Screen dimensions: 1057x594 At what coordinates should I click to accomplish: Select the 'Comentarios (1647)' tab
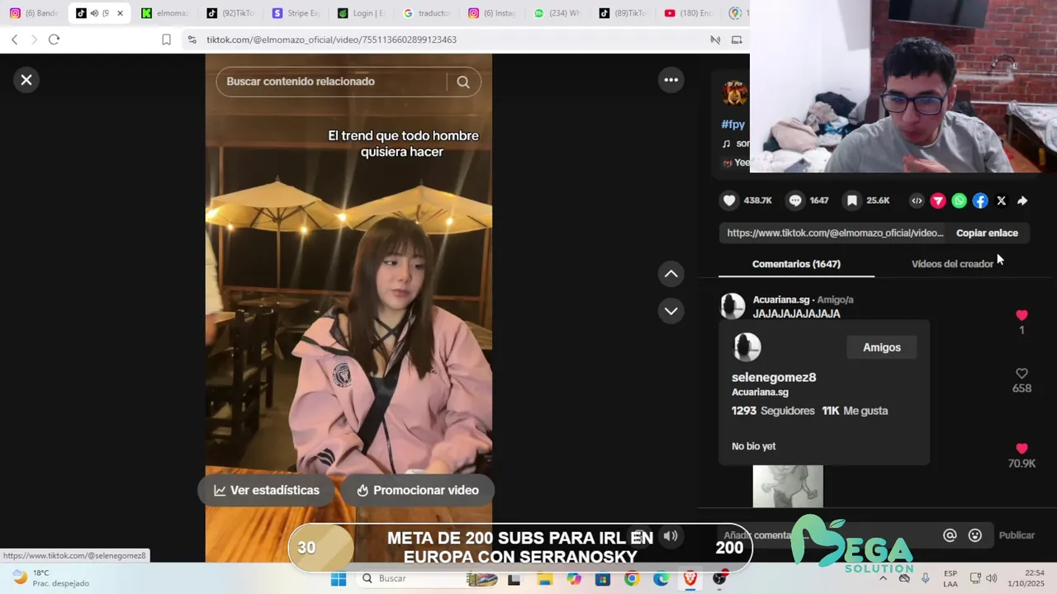coord(796,264)
